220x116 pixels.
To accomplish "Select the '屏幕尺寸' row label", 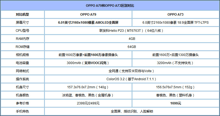I will tap(22, 23).
